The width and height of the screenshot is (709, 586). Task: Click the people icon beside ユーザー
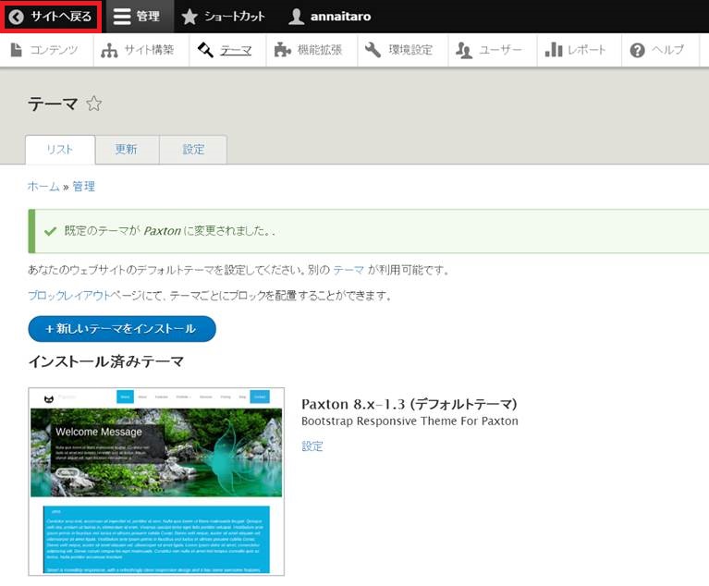(464, 50)
